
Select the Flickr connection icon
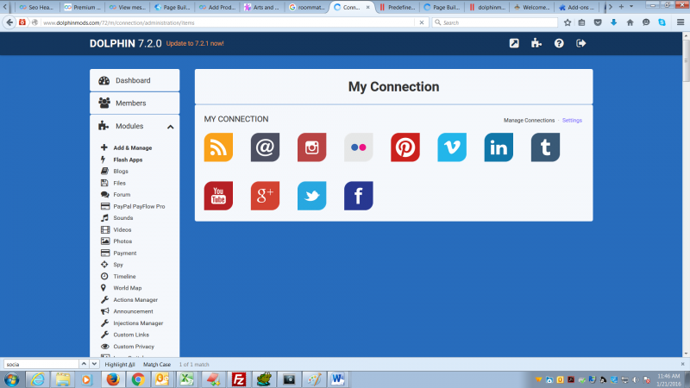coord(359,147)
